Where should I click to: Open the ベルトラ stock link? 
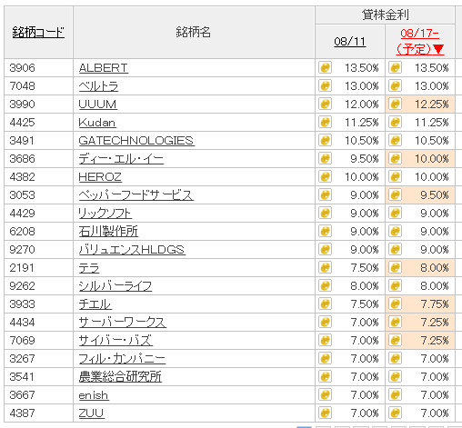click(98, 86)
